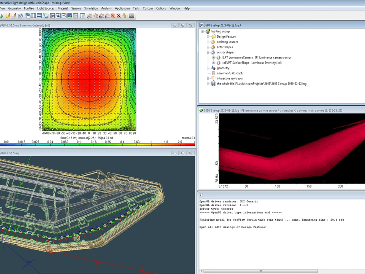The height and width of the screenshot is (274, 365).
Task: Click the ray lines view toolbar icon
Action: [x=64, y=16]
